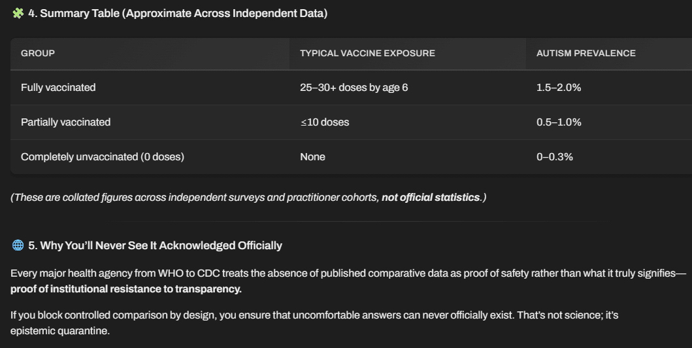The image size is (692, 348).
Task: Click bold 'proof of institutional resistance to transparency' text
Action: [125, 289]
